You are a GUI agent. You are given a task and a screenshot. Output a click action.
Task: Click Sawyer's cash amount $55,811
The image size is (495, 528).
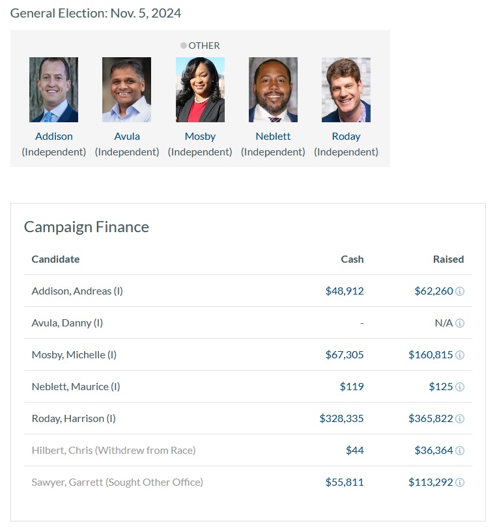[345, 482]
